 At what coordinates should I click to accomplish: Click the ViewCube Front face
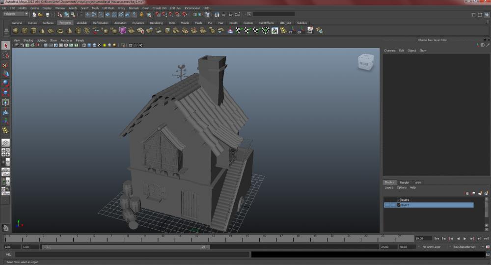(364, 63)
